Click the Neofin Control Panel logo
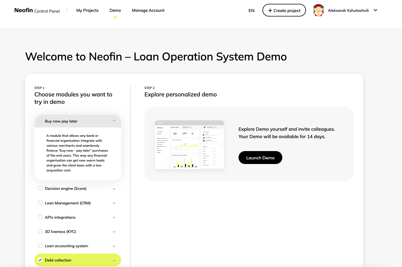Image resolution: width=402 pixels, height=267 pixels. point(37,10)
